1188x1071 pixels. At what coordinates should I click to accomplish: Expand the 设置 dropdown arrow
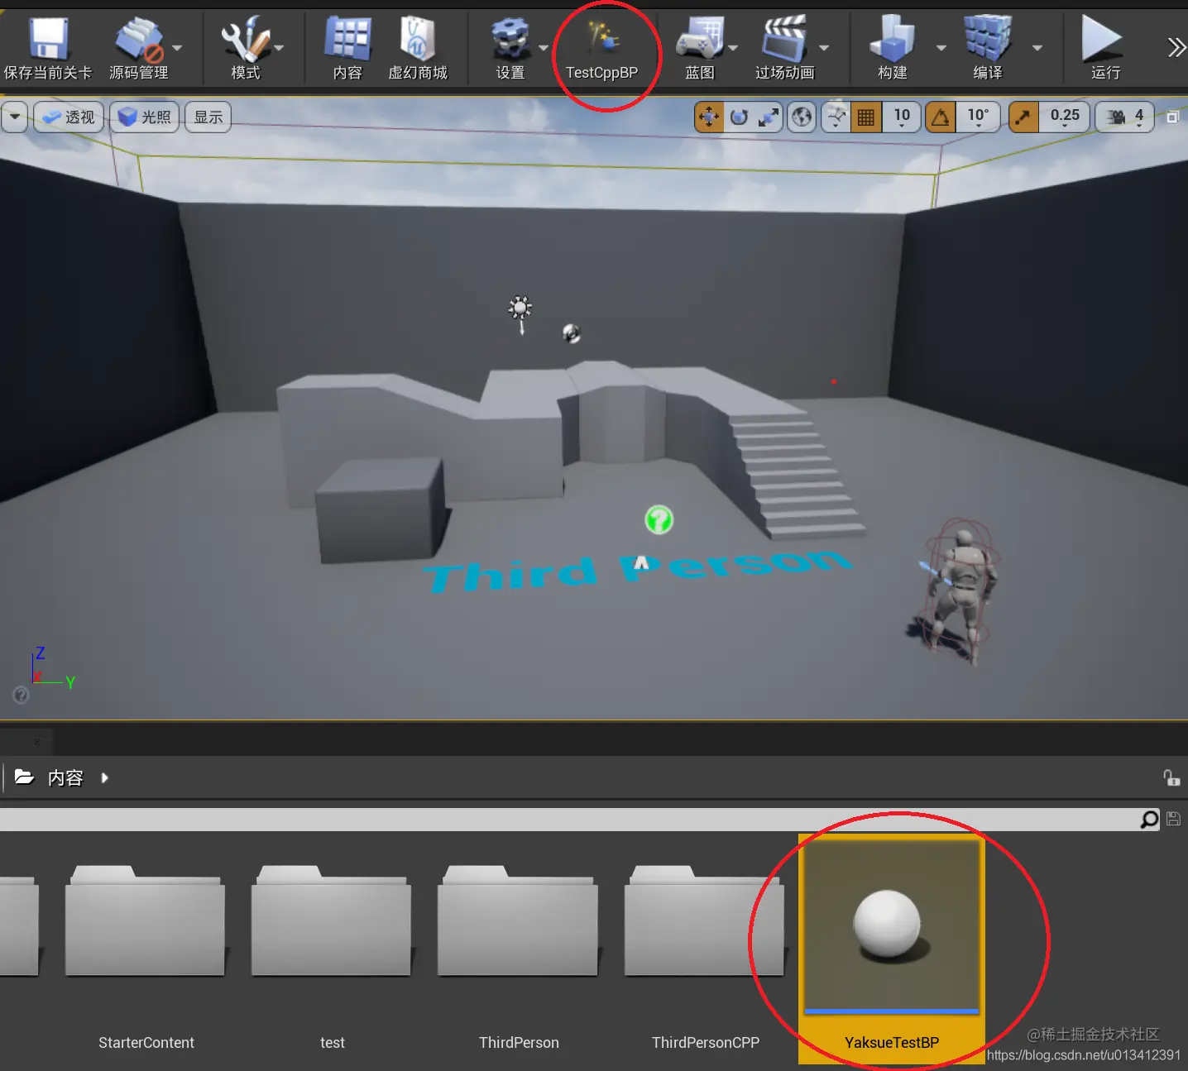[544, 48]
